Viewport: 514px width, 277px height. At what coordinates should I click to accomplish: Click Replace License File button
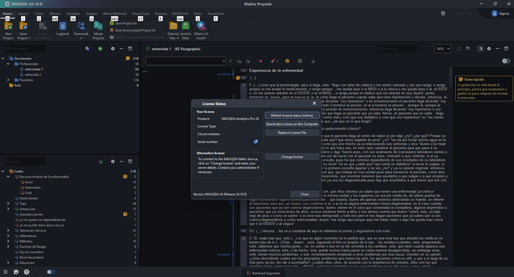(292, 132)
